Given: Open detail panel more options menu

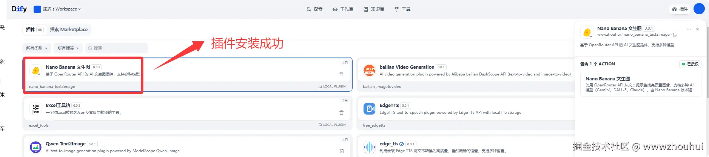Looking at the screenshot, I should click(689, 29).
